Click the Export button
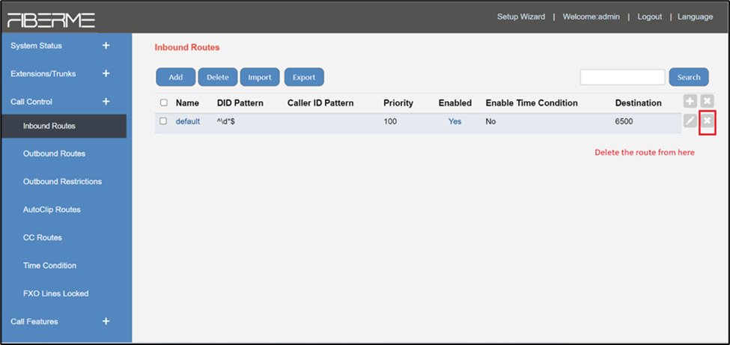Viewport: 730px width, 345px height. coord(304,77)
